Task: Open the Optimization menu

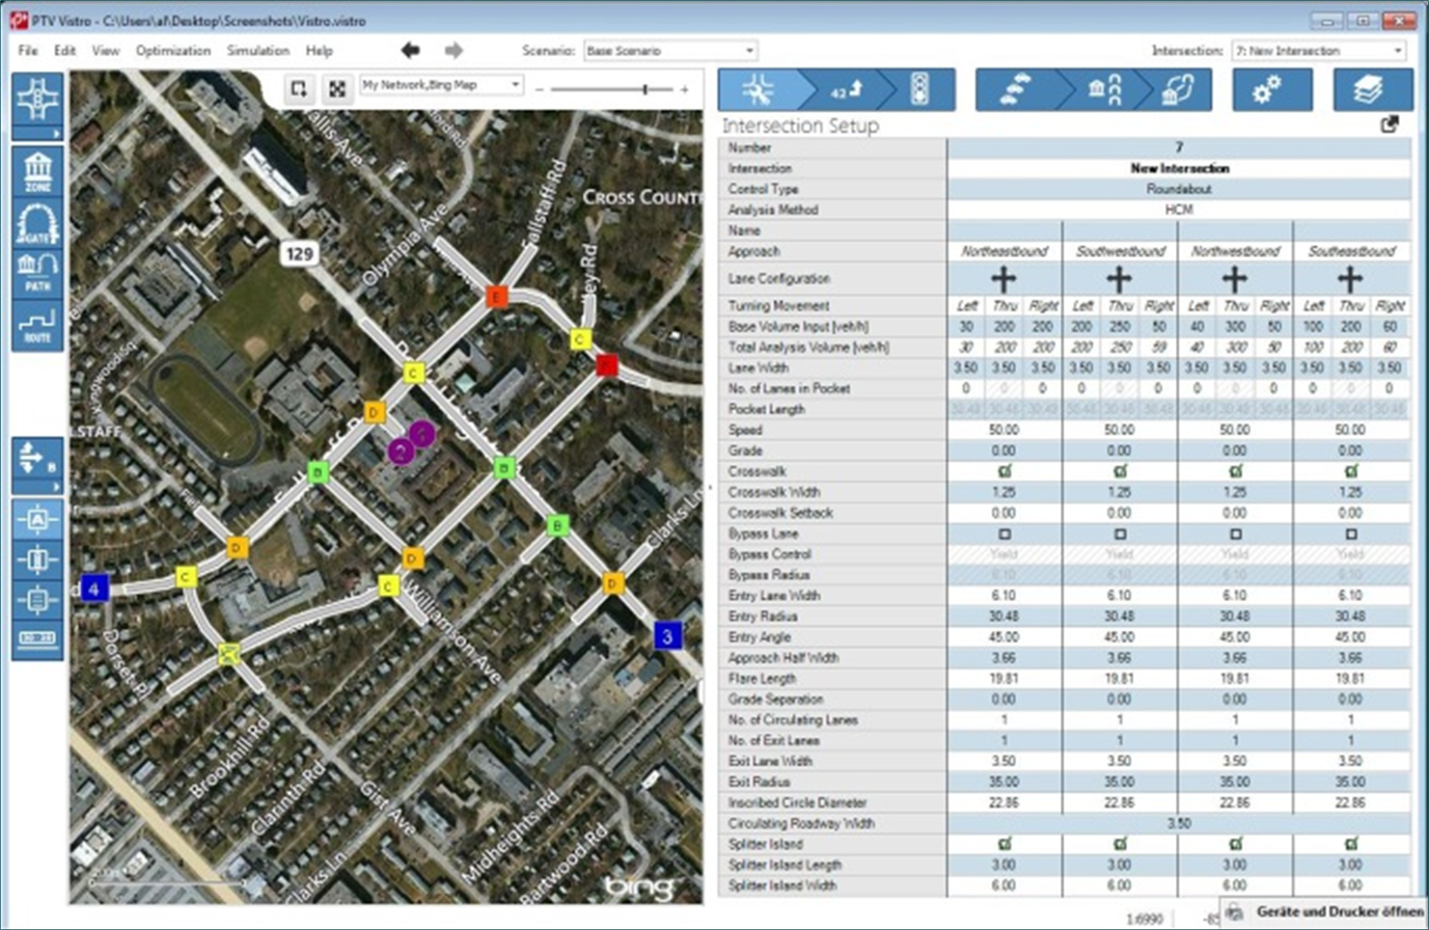Action: [173, 51]
